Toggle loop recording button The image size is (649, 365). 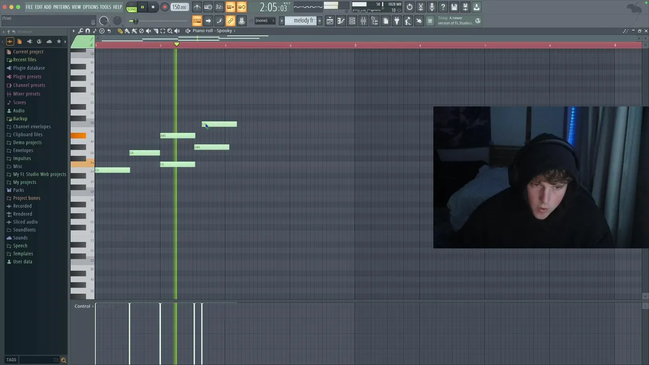click(241, 7)
